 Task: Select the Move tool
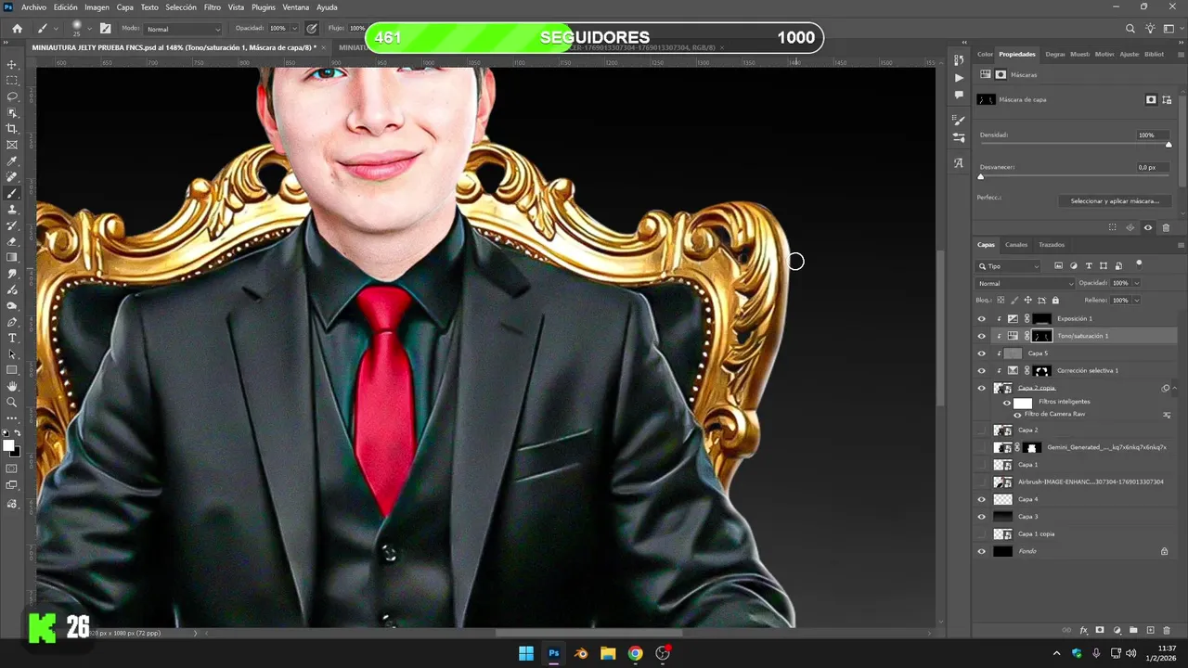click(x=12, y=65)
